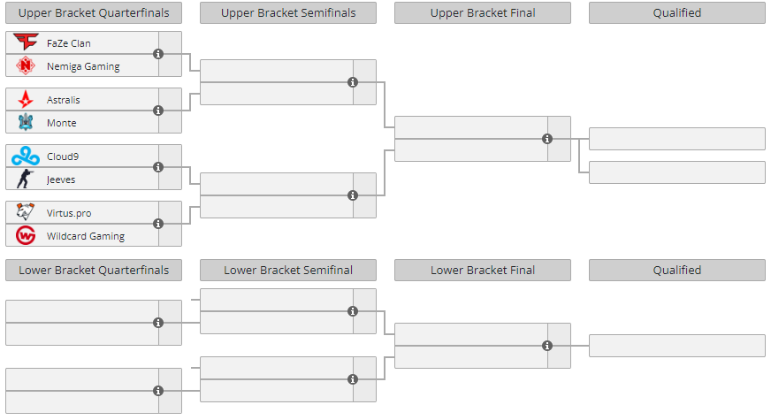Click the Astralis star logo
The height and width of the screenshot is (420, 771).
click(26, 99)
